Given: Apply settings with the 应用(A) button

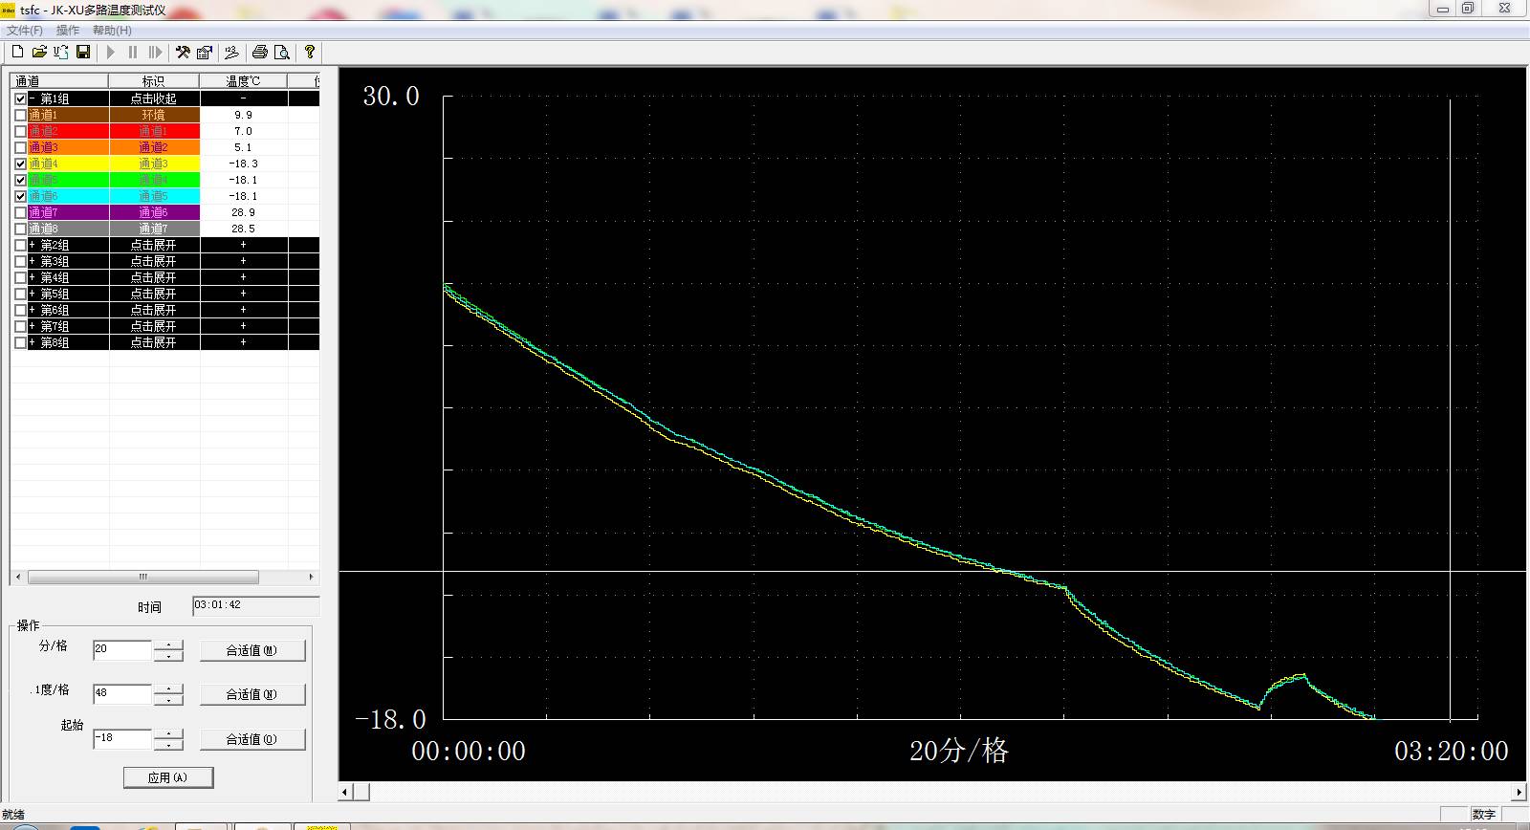Looking at the screenshot, I should click(x=168, y=777).
